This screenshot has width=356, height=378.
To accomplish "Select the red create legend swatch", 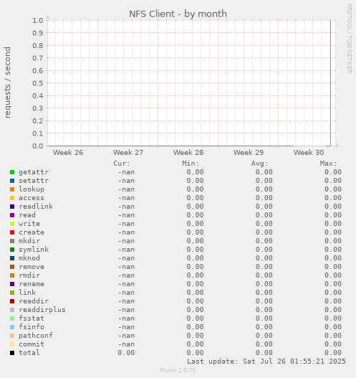I will tap(12, 232).
